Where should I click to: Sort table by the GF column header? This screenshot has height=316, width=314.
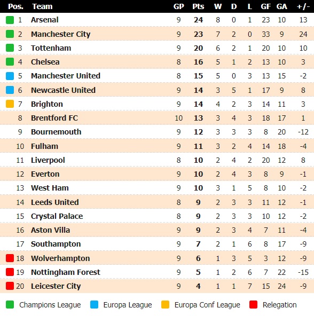click(265, 6)
